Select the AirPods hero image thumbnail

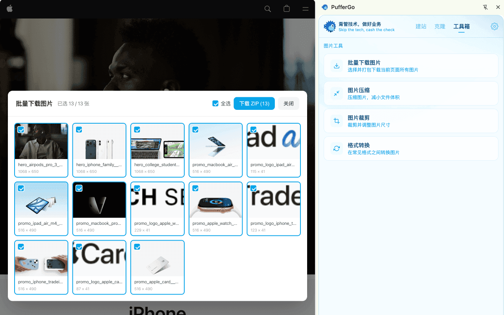point(41,141)
